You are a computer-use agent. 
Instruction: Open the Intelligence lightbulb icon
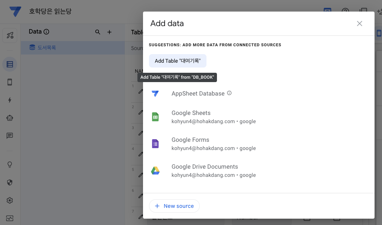[10, 165]
